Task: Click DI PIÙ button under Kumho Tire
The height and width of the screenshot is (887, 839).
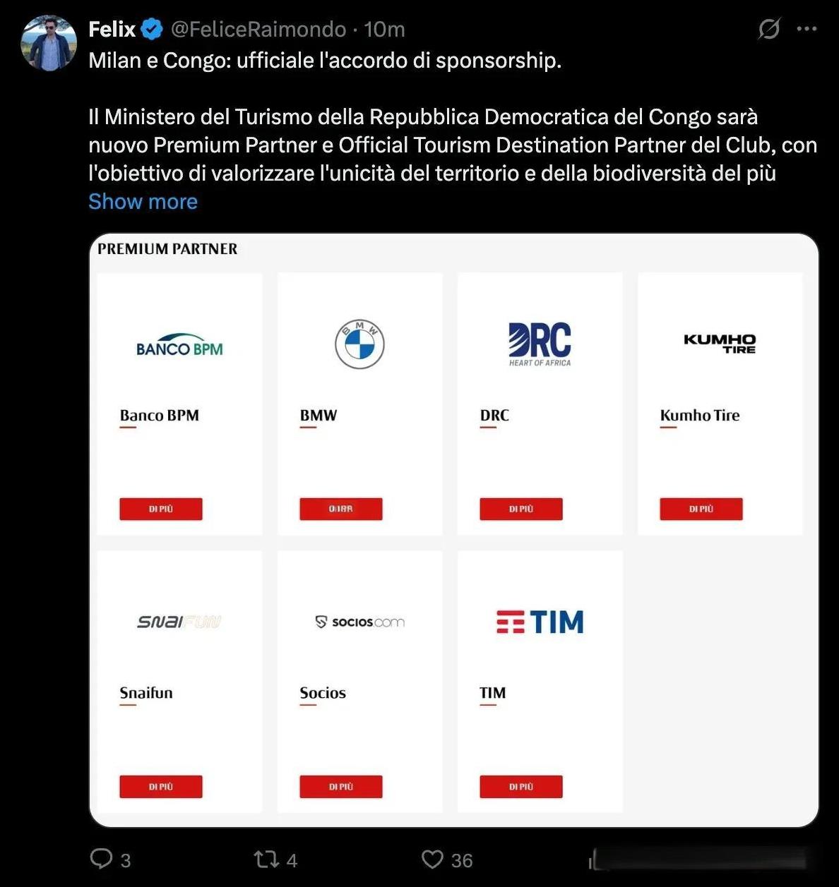Action: coord(701,509)
